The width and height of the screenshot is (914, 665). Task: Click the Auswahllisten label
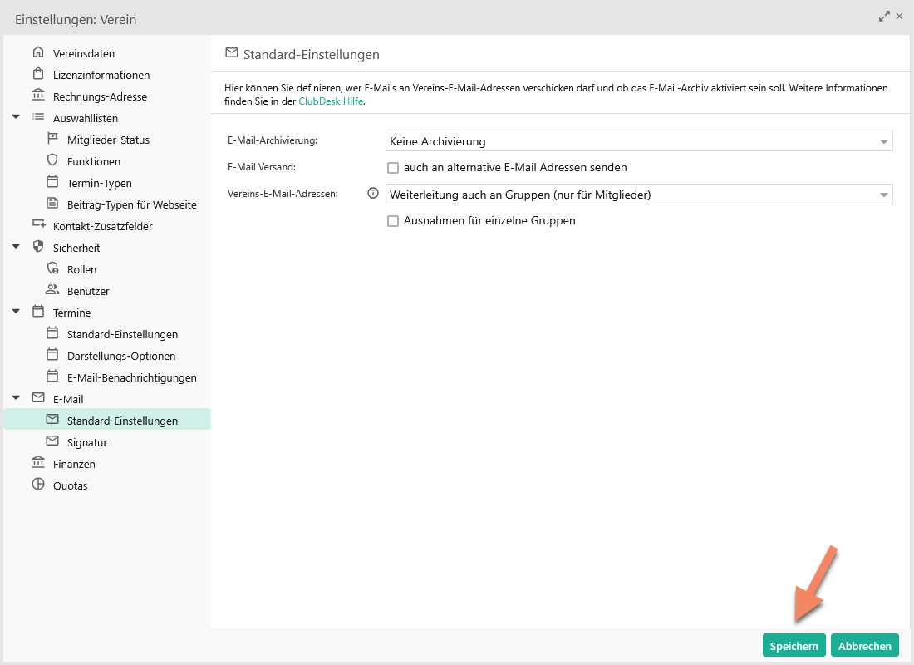[x=86, y=118]
